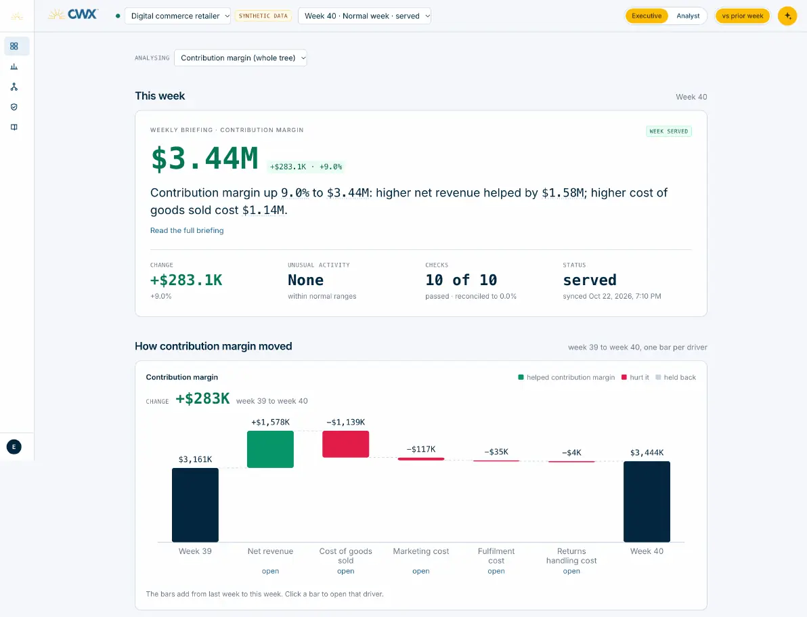This screenshot has height=617, width=807.
Task: Click the green helped contribution margin swatch
Action: tap(521, 377)
